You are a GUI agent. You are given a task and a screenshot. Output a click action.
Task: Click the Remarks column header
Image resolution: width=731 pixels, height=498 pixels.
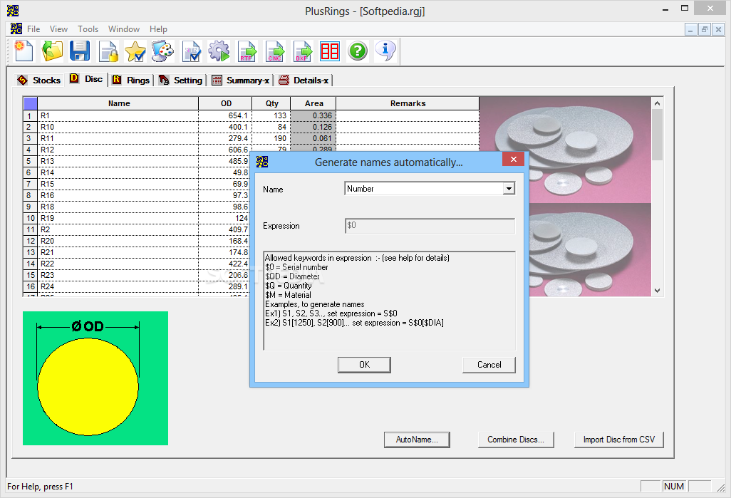point(408,103)
